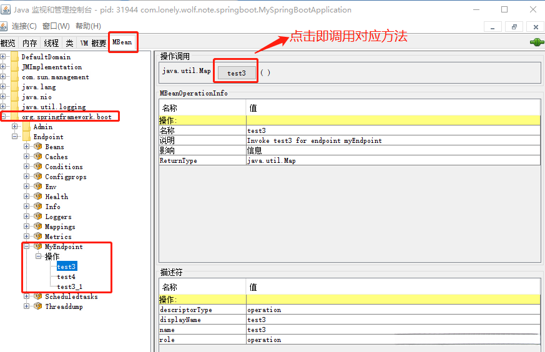
Task: Click the Env MBean icon
Action: pyautogui.click(x=38, y=187)
